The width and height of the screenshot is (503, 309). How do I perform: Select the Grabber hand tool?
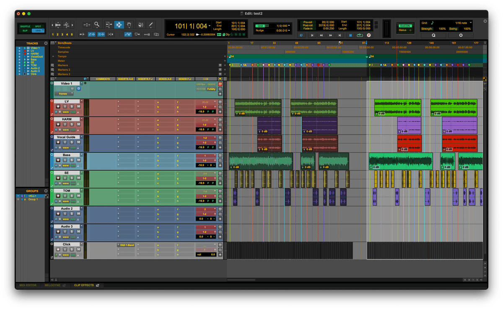[130, 25]
